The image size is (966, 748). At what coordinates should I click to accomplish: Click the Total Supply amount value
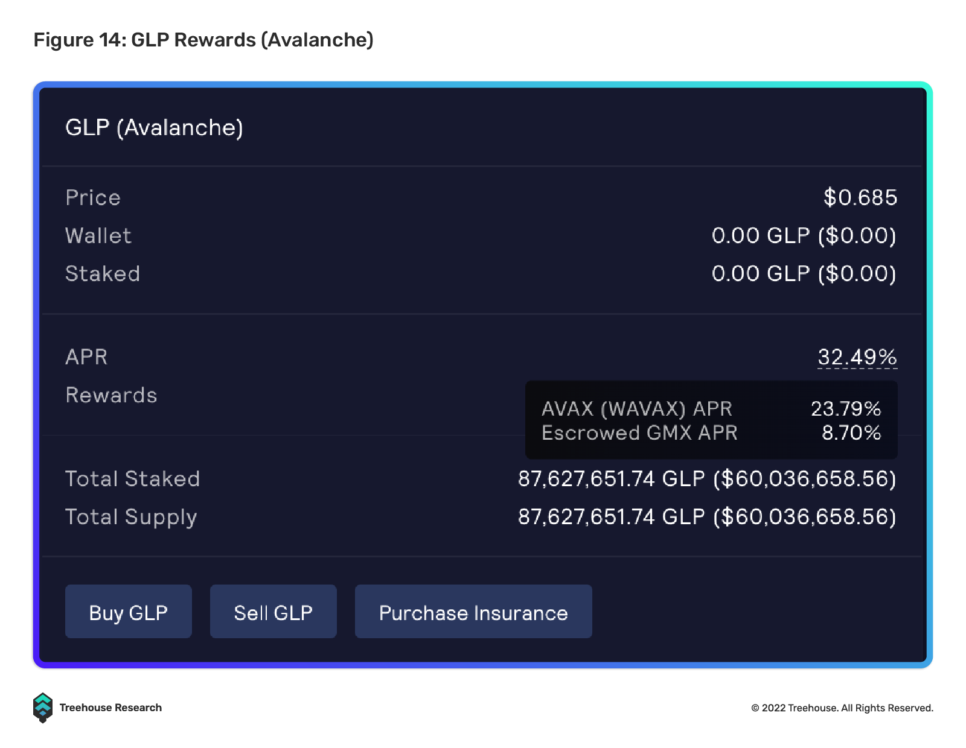click(x=708, y=517)
